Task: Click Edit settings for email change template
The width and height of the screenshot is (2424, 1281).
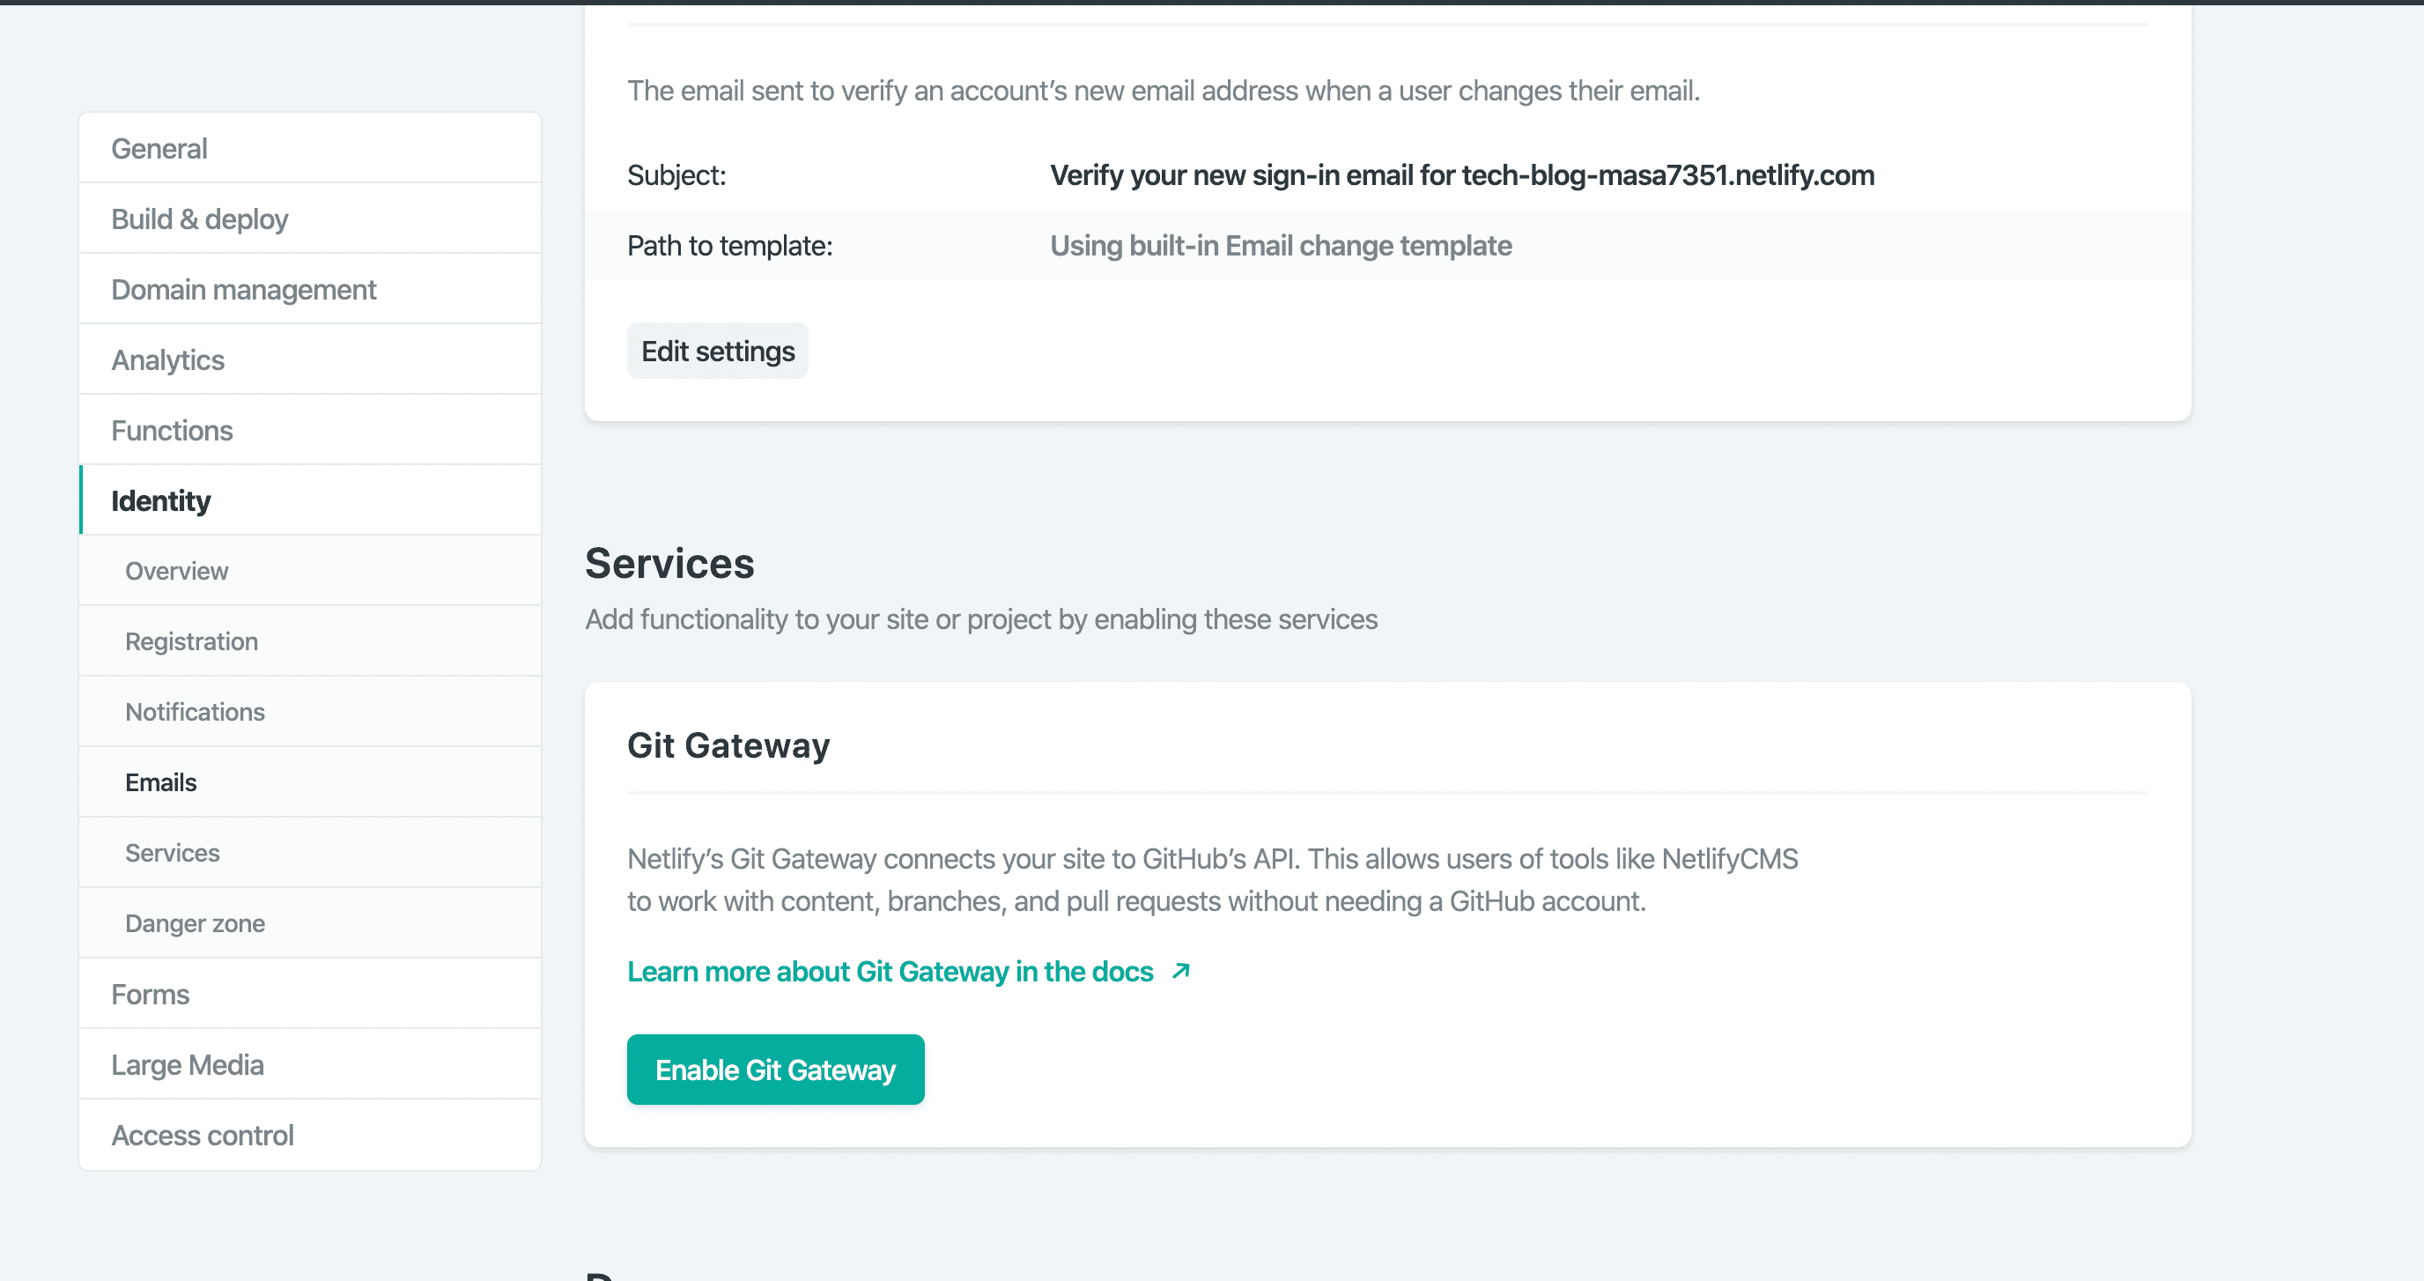Action: click(x=717, y=351)
